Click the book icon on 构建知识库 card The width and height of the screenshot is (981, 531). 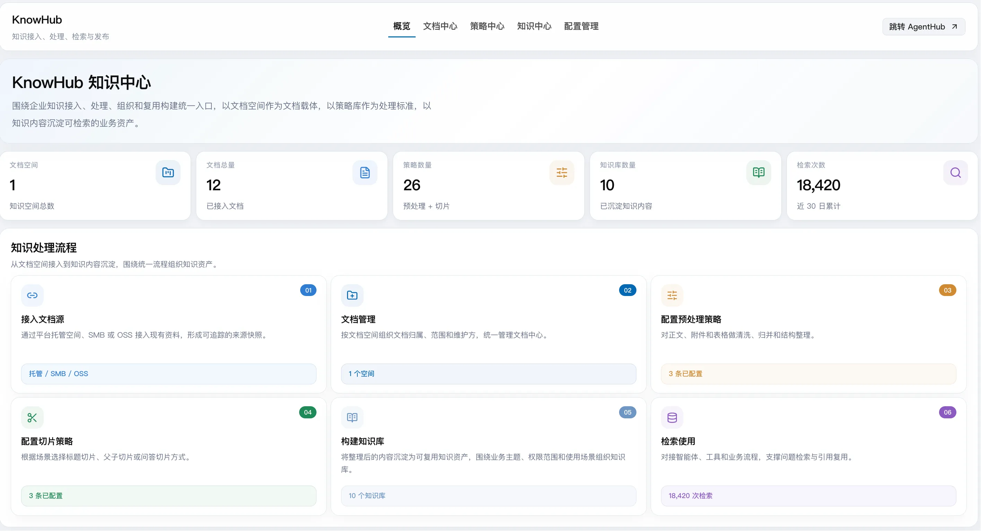click(x=352, y=417)
